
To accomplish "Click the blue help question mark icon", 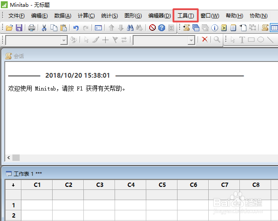I will tap(162, 28).
